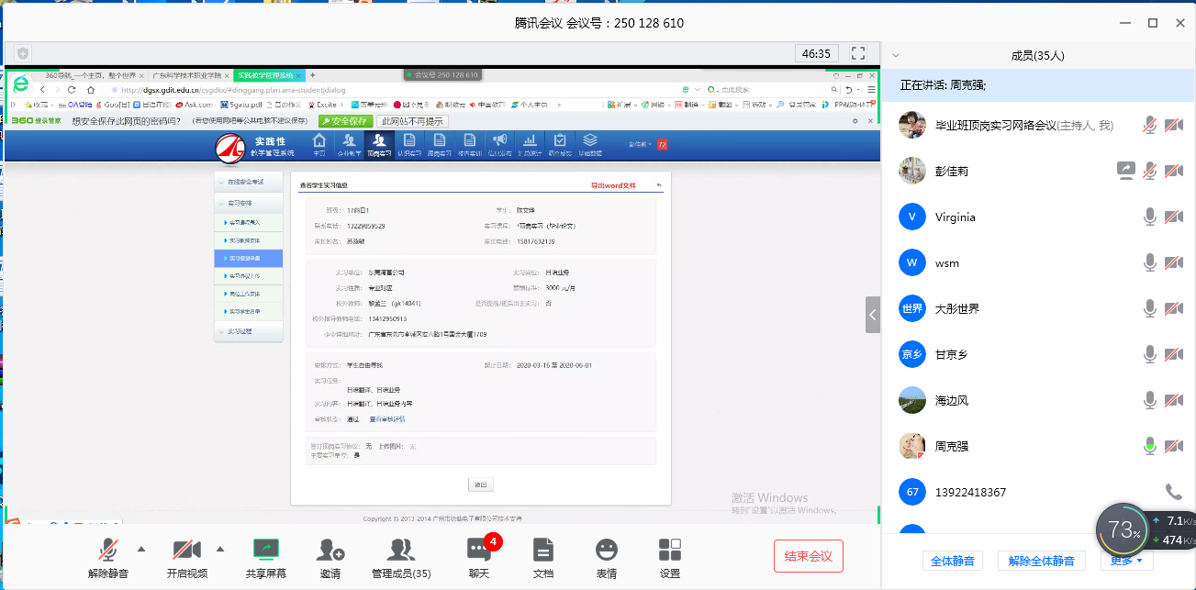Click the bar chart statistics icon in the shared site's navigation bar

tap(530, 144)
